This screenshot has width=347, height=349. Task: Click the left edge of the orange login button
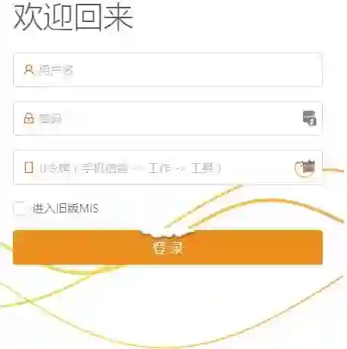(x=17, y=247)
